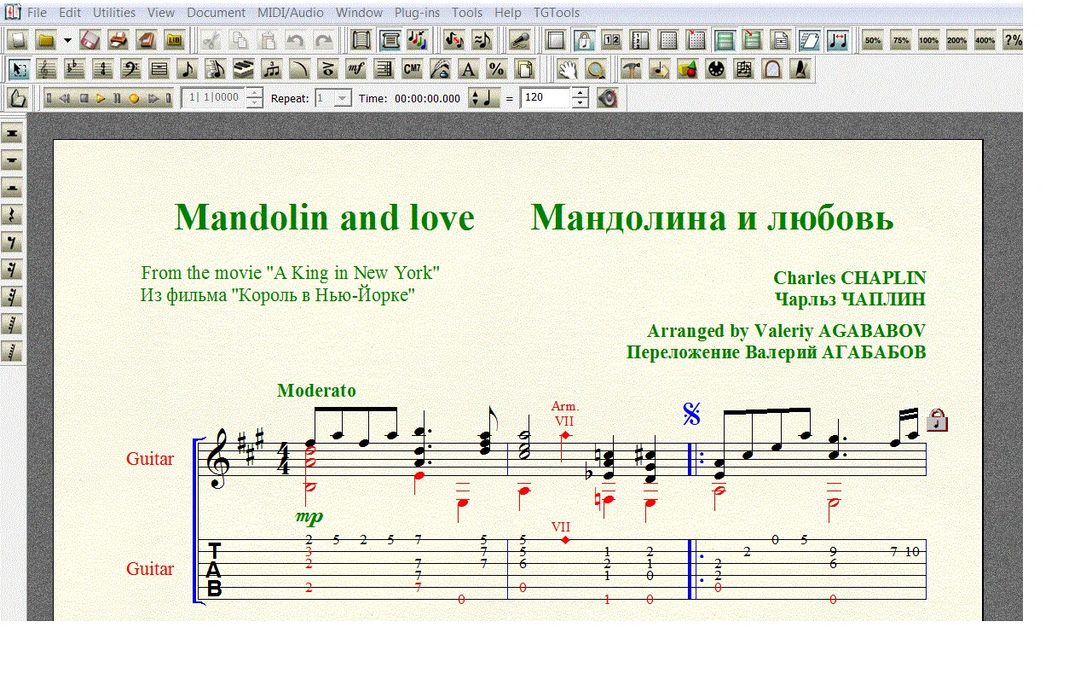Click the New document icon

(18, 40)
